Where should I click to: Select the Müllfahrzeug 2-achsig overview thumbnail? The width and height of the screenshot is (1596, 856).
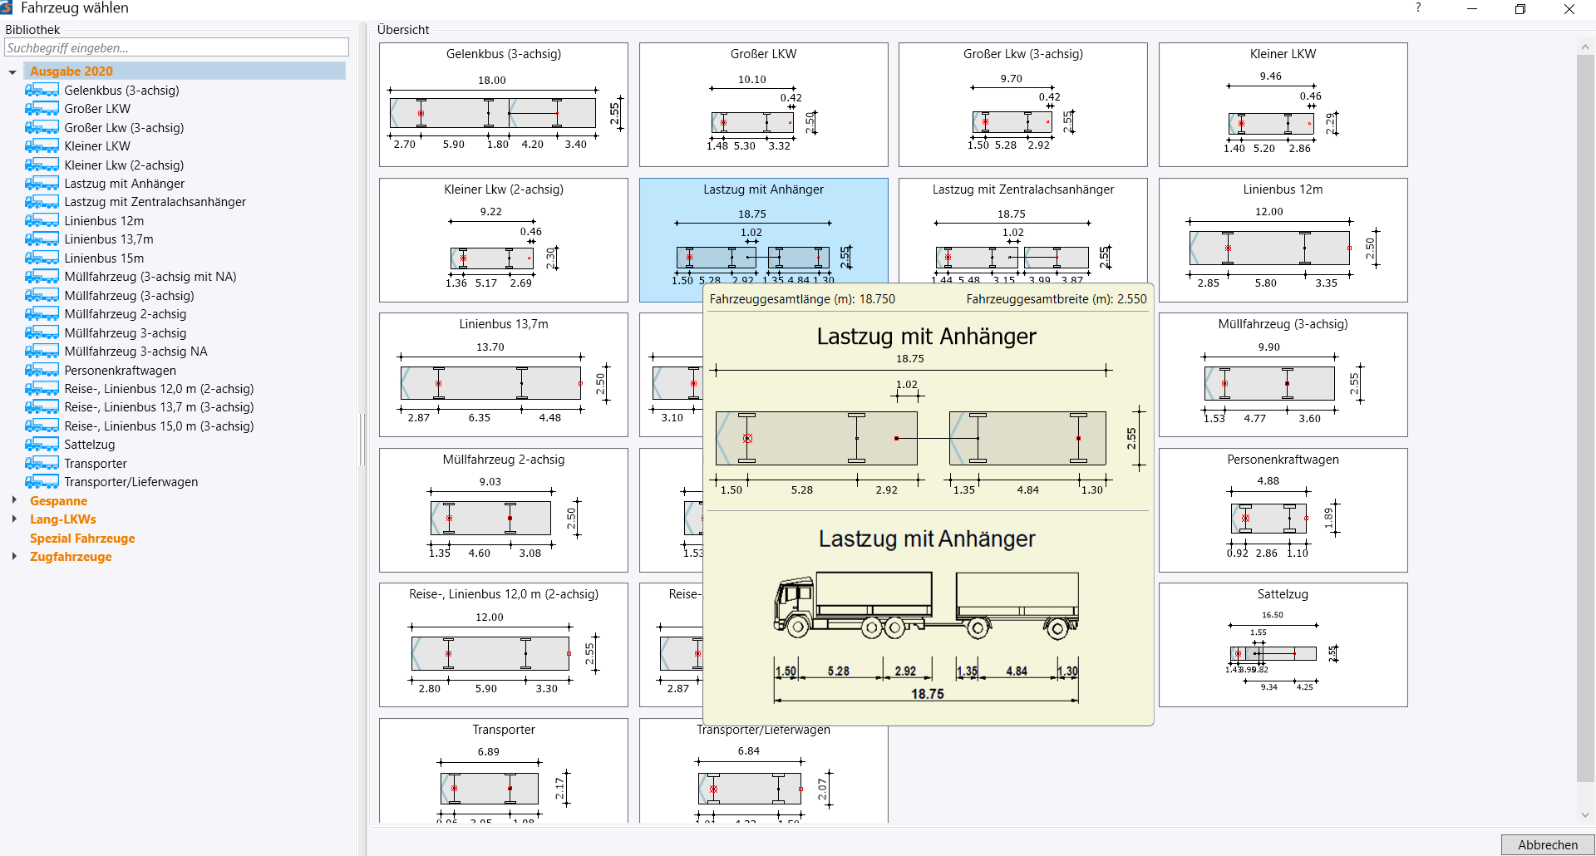504,510
